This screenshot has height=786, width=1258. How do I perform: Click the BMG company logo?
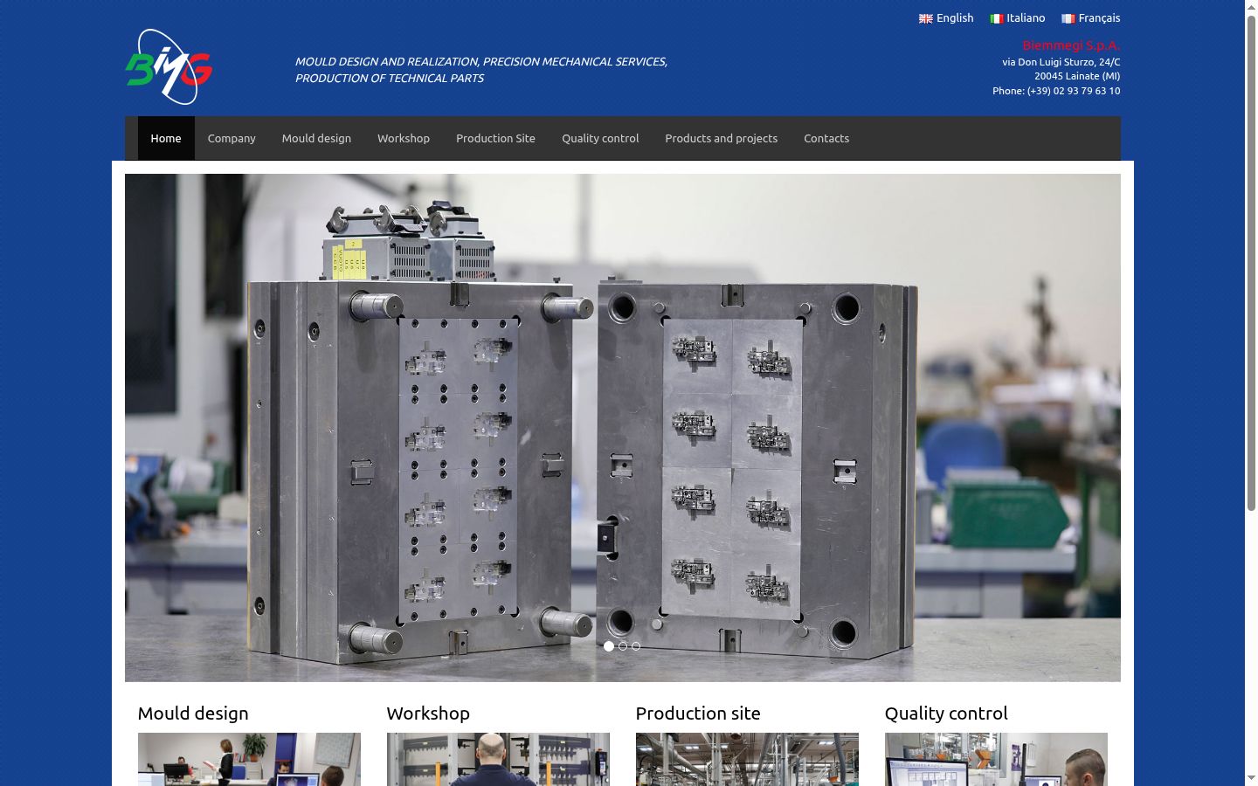pyautogui.click(x=169, y=67)
